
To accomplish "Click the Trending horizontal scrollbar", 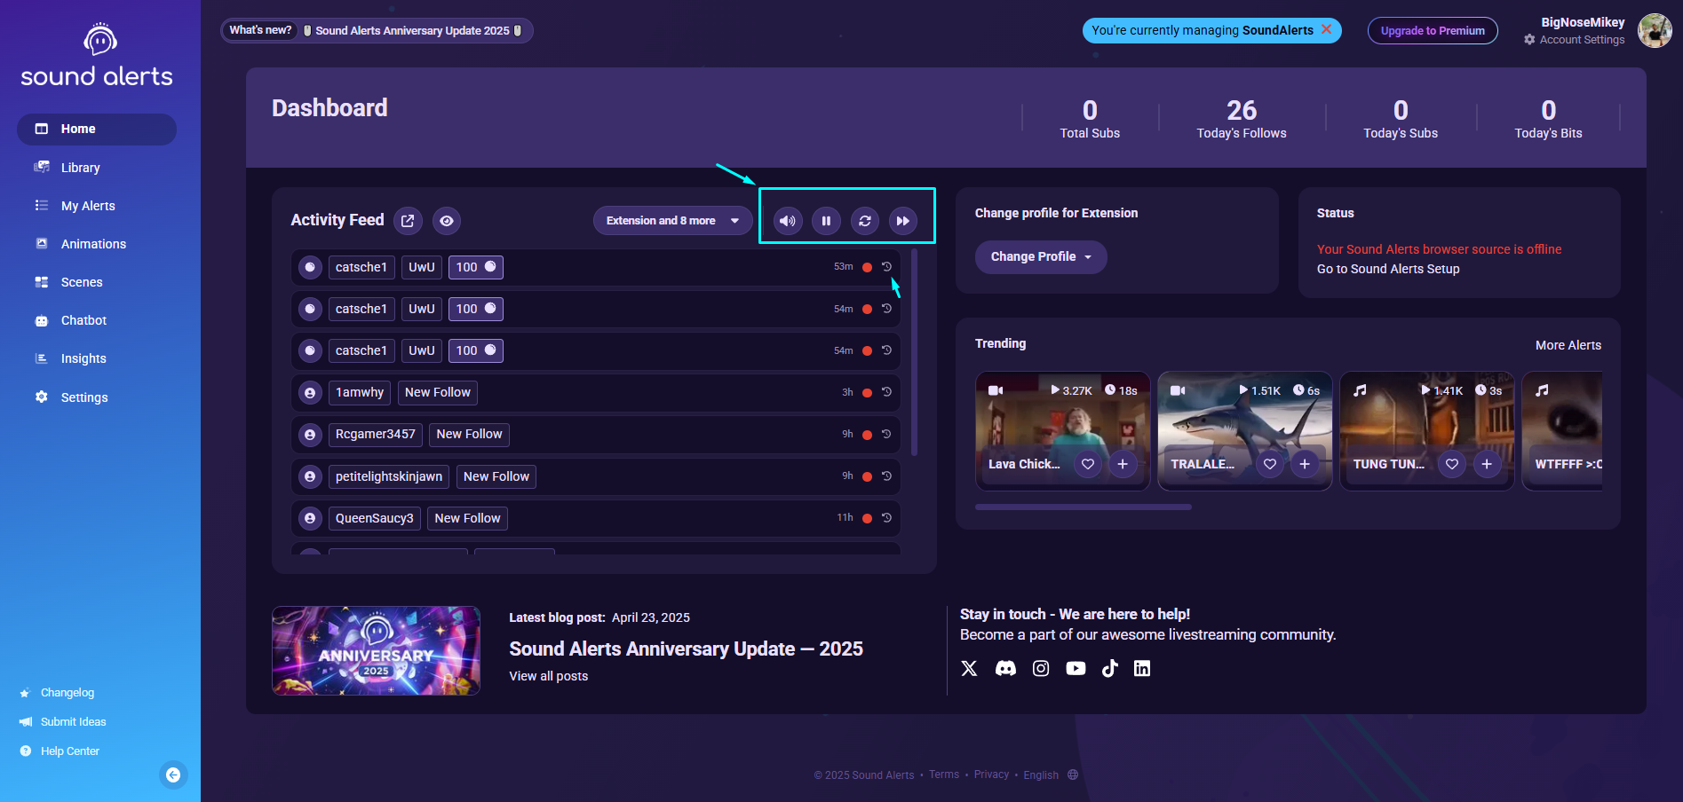I will pos(1084,507).
